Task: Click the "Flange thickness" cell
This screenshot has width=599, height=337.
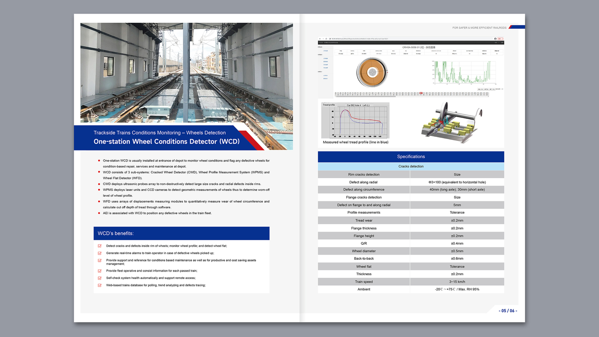Action: [x=364, y=228]
